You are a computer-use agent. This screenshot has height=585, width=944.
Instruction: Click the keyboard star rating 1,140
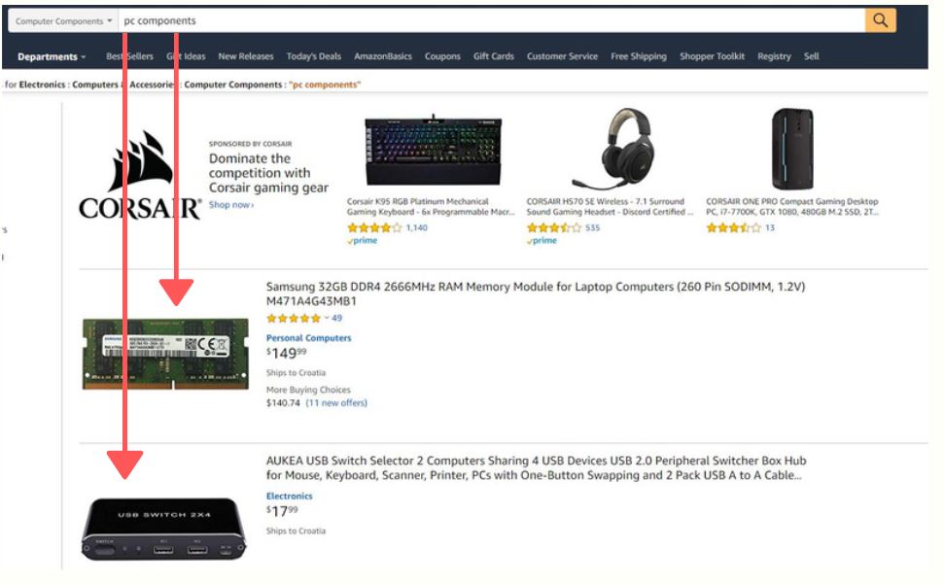pyautogui.click(x=387, y=227)
